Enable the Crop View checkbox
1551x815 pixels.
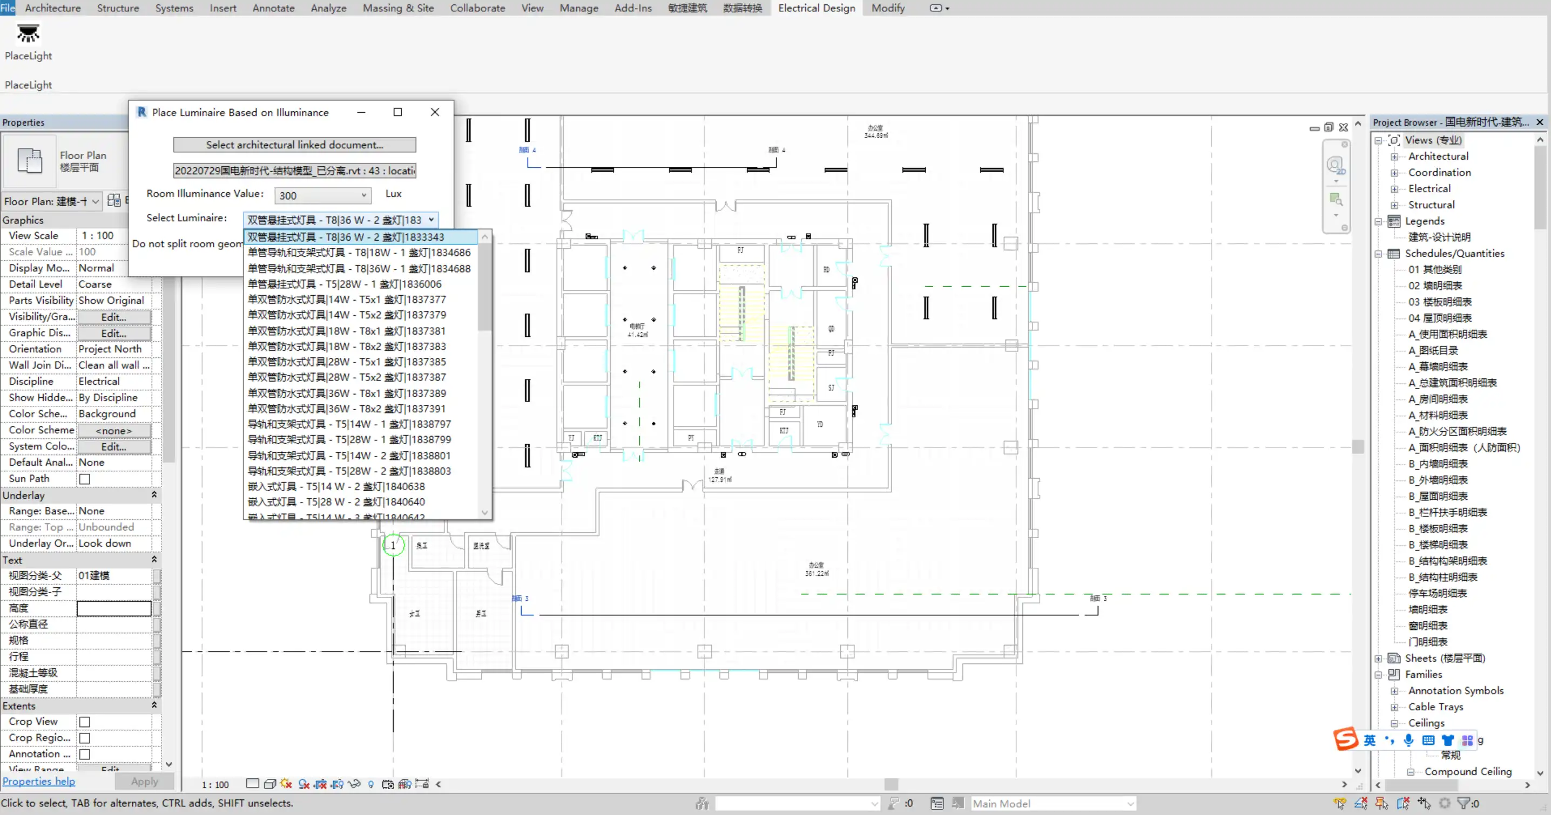(85, 722)
